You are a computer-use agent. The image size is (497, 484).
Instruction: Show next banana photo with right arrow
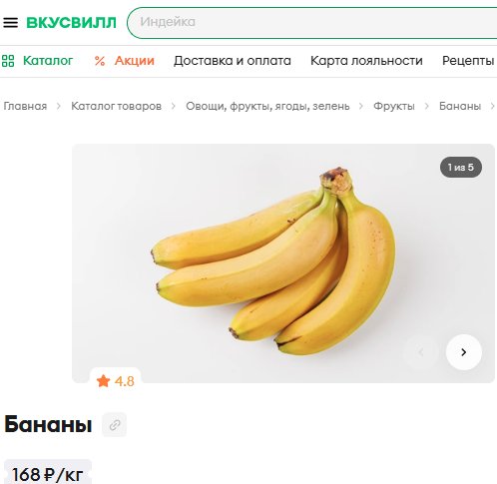point(463,352)
